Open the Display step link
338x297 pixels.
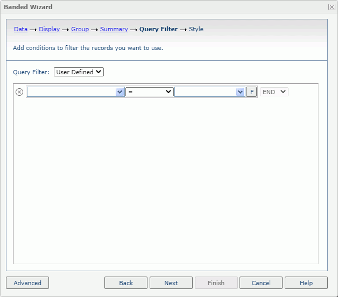click(49, 30)
